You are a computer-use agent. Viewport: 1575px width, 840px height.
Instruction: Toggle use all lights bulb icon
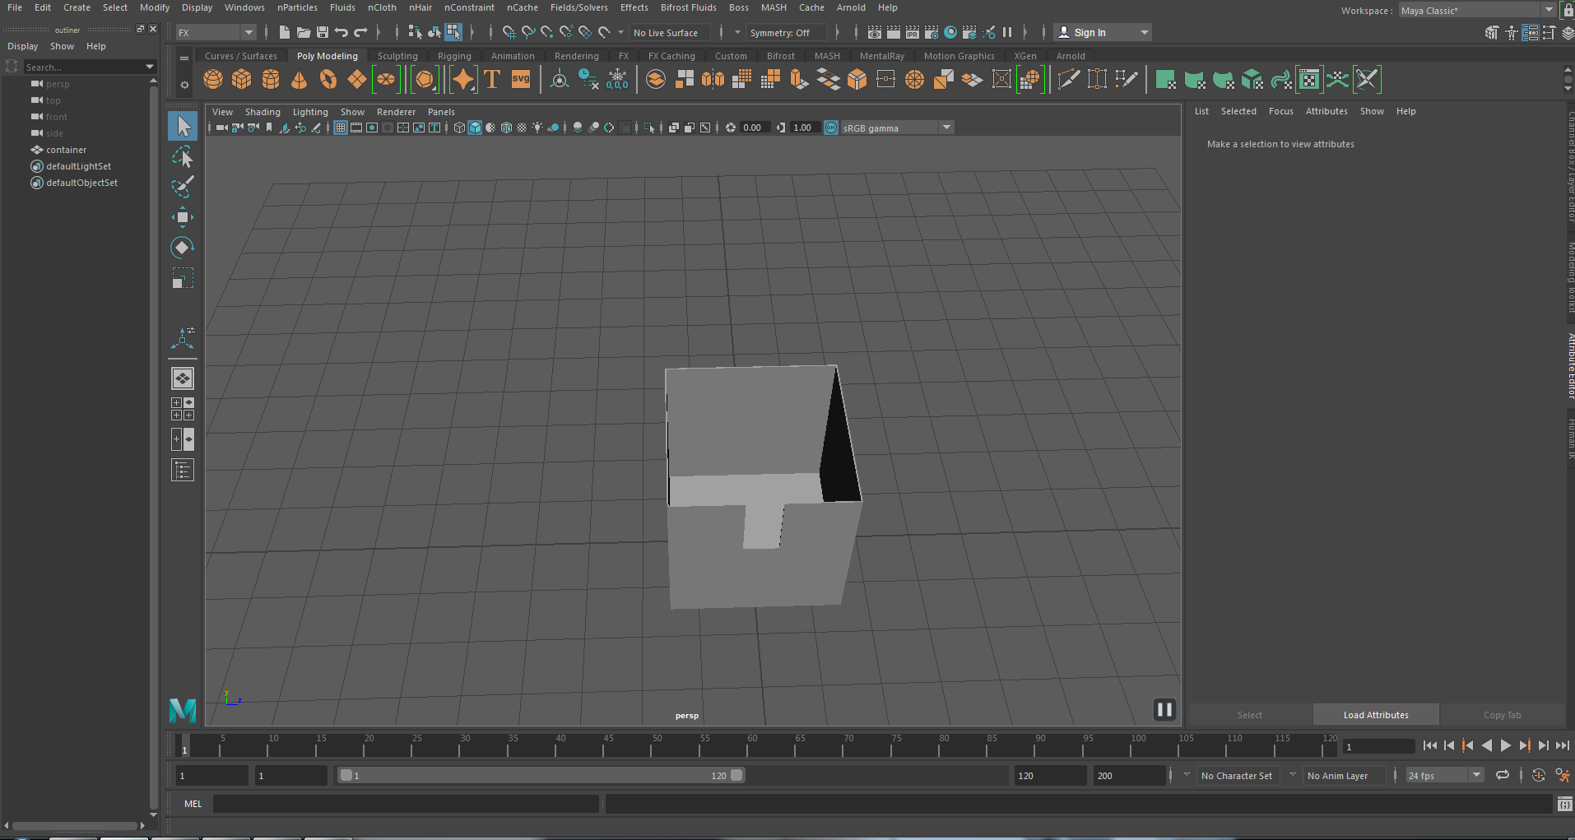[538, 128]
